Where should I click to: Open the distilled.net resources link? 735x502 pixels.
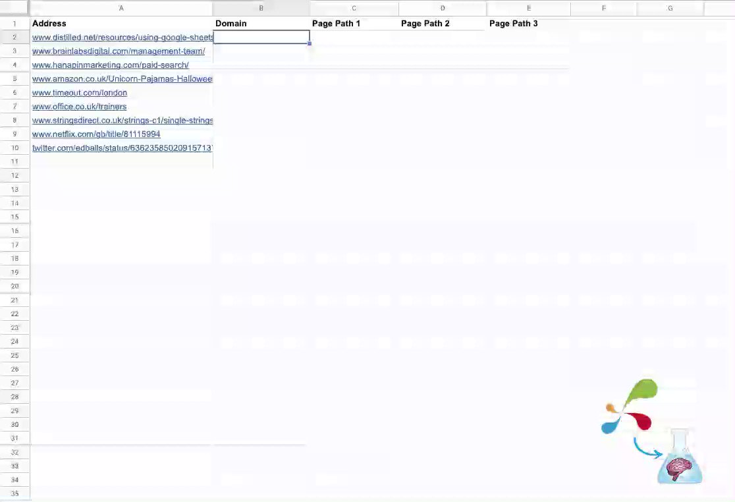[x=122, y=38]
